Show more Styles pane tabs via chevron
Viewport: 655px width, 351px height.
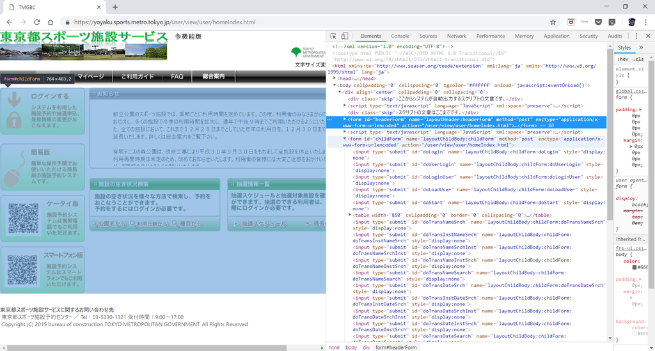(x=641, y=47)
